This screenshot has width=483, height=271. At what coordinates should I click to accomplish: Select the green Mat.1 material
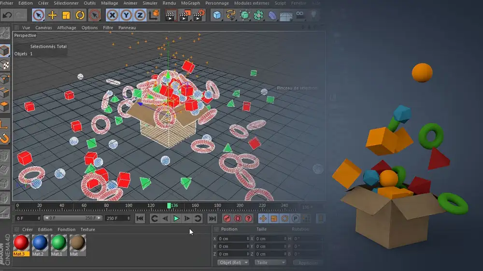[x=58, y=245]
